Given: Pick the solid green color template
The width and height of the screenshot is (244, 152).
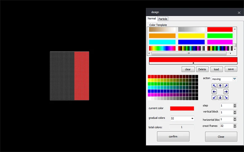Looking at the screenshot, I should 220,36.
